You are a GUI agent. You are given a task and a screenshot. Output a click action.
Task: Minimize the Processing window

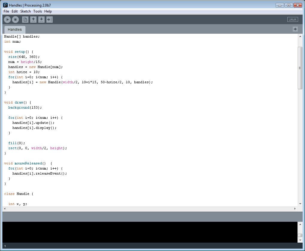[x=280, y=5]
